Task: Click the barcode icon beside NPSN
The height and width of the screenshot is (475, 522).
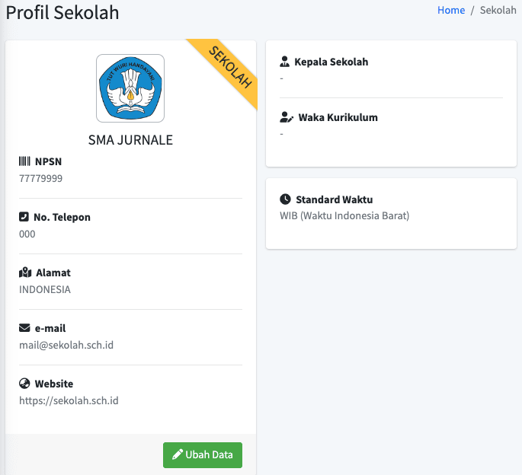Action: pos(24,161)
